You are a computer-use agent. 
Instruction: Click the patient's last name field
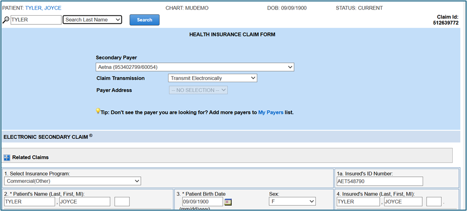click(30, 202)
